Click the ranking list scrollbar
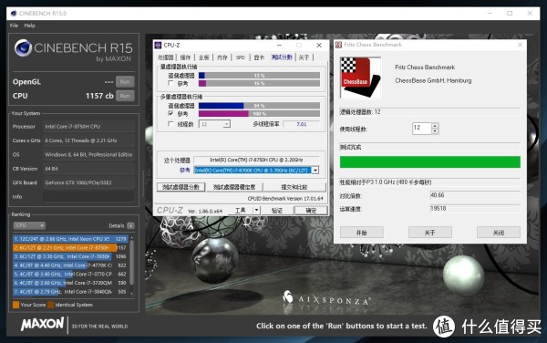The height and width of the screenshot is (343, 547). point(131,265)
